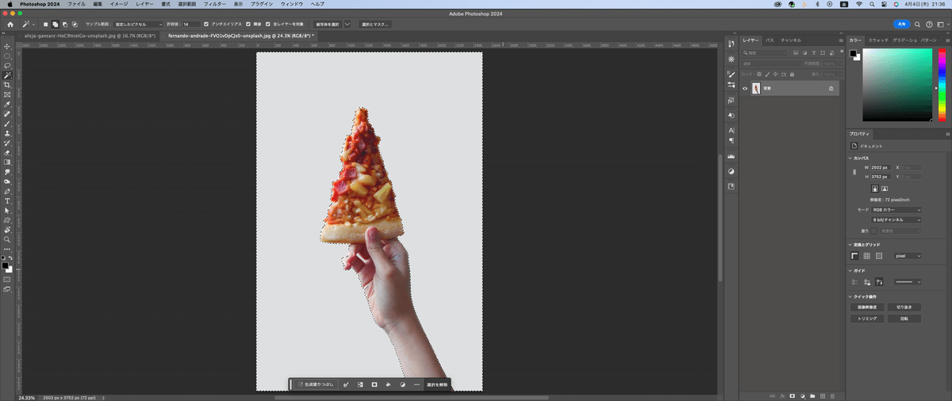The width and height of the screenshot is (952, 401).
Task: Choose Intersect with Selection mode icon
Action: pyautogui.click(x=75, y=25)
